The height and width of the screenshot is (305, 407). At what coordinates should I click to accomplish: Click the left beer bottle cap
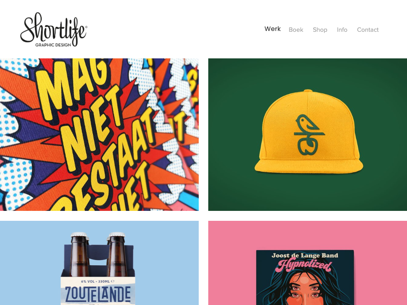79,234
